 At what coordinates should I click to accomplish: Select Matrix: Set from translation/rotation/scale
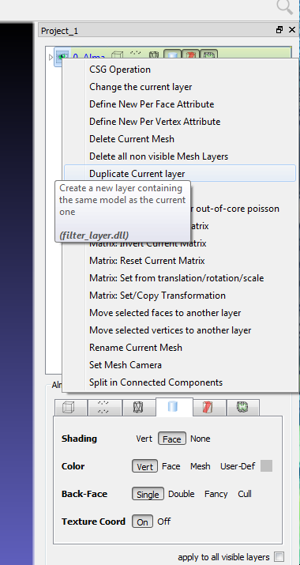[180, 278]
